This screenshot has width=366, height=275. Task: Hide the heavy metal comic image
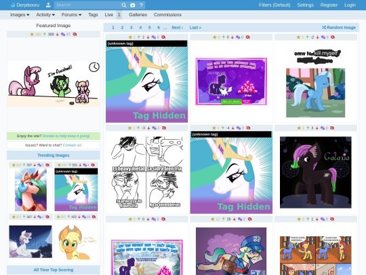(x=164, y=128)
